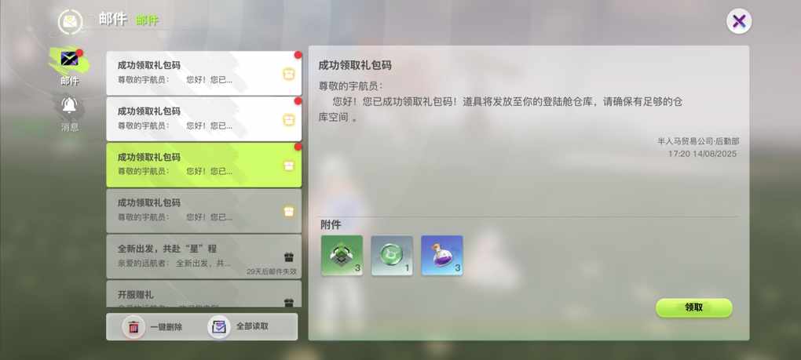The width and height of the screenshot is (801, 360).
Task: Open second 成功领取礼包码 mail entry
Action: pos(204,118)
